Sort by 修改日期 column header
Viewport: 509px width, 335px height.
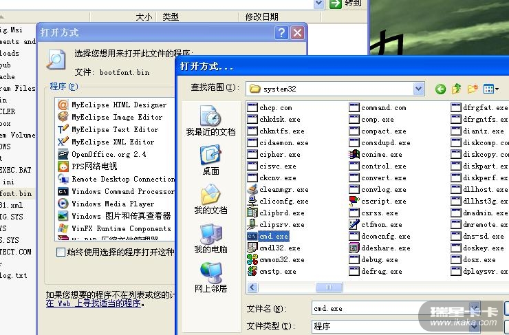(x=261, y=17)
